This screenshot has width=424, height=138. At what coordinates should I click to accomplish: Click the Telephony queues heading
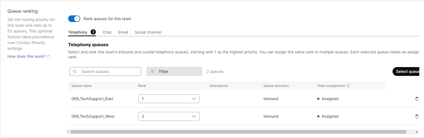88,45
